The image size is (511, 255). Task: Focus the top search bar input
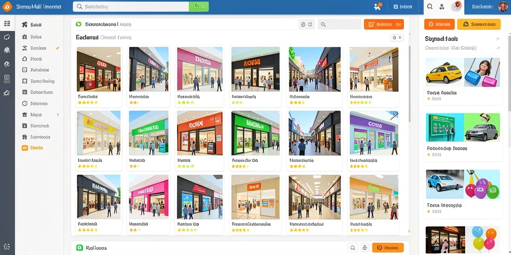(131, 6)
